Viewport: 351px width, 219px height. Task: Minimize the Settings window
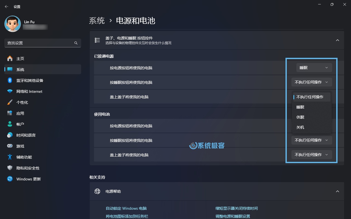(x=319, y=4)
